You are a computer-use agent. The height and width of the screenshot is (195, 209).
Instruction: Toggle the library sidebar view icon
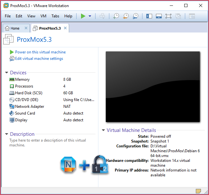(x=149, y=16)
